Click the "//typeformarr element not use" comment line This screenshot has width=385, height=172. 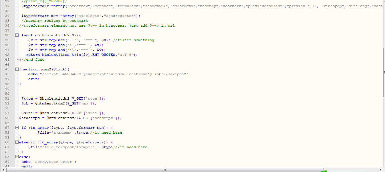98,25
